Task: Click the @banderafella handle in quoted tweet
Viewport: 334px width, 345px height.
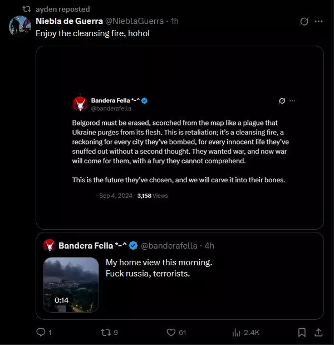Action: 169,246
